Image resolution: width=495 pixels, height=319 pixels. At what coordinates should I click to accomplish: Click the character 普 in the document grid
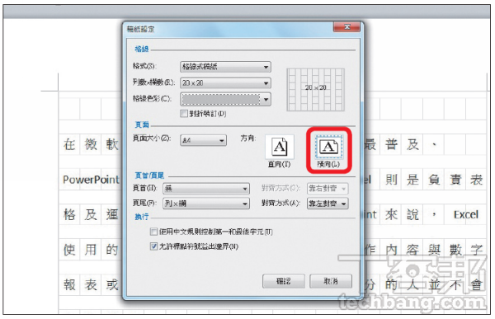pos(391,144)
